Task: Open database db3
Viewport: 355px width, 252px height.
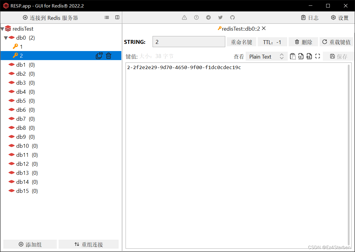Action: (x=61, y=83)
